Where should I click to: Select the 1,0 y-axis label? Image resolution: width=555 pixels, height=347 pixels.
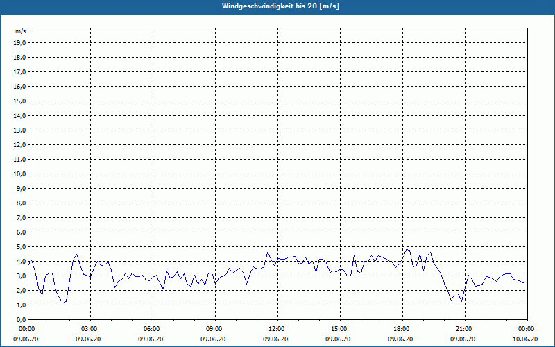21,305
